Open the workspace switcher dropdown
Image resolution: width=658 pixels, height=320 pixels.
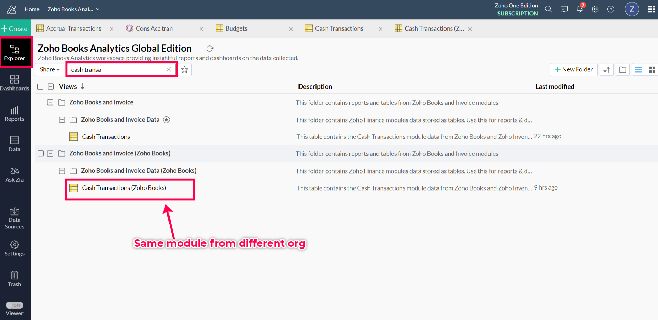pyautogui.click(x=74, y=9)
